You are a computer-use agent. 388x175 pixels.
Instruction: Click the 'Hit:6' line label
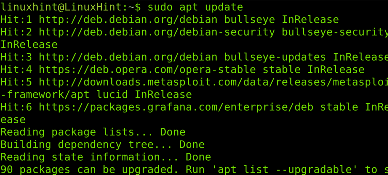tap(16, 107)
